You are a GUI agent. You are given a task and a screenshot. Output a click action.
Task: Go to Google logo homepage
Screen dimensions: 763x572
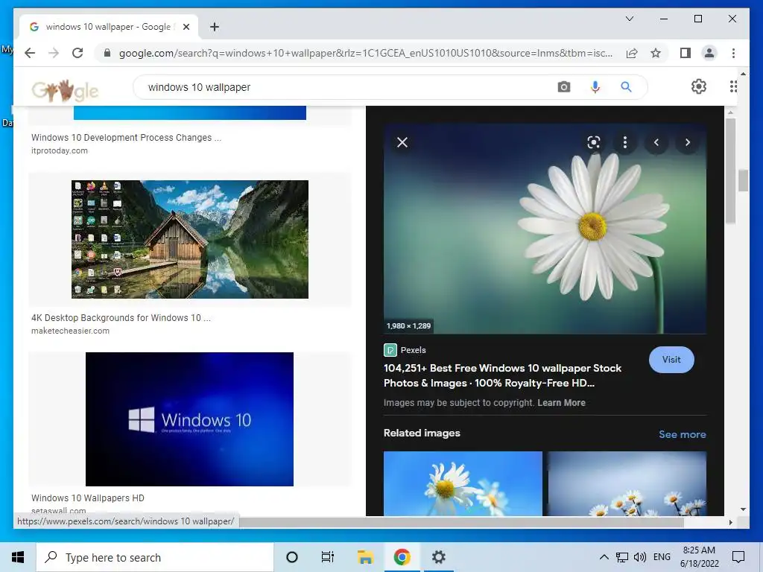(66, 90)
